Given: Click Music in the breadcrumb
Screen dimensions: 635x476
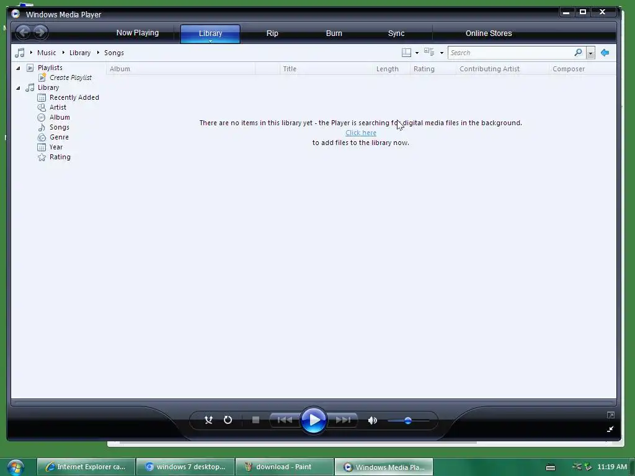Looking at the screenshot, I should tap(47, 53).
